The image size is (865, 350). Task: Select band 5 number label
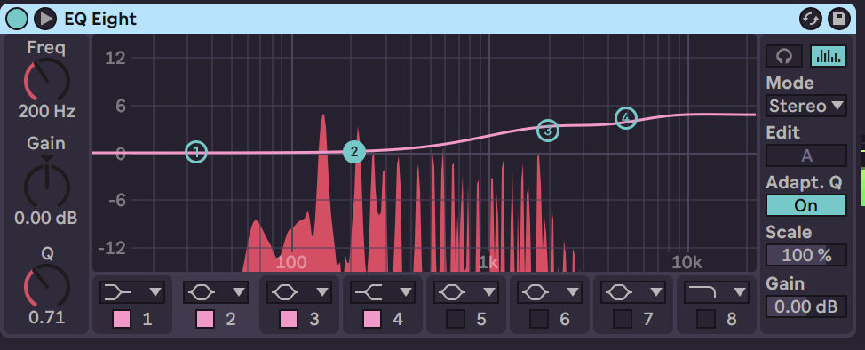tap(481, 319)
